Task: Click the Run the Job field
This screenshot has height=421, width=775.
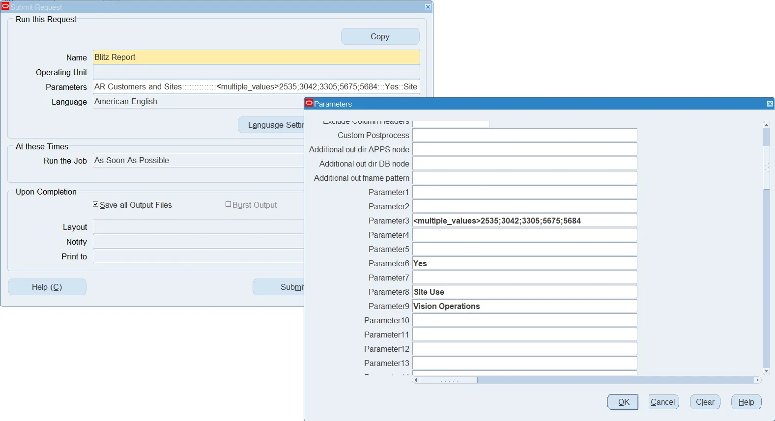Action: click(199, 160)
